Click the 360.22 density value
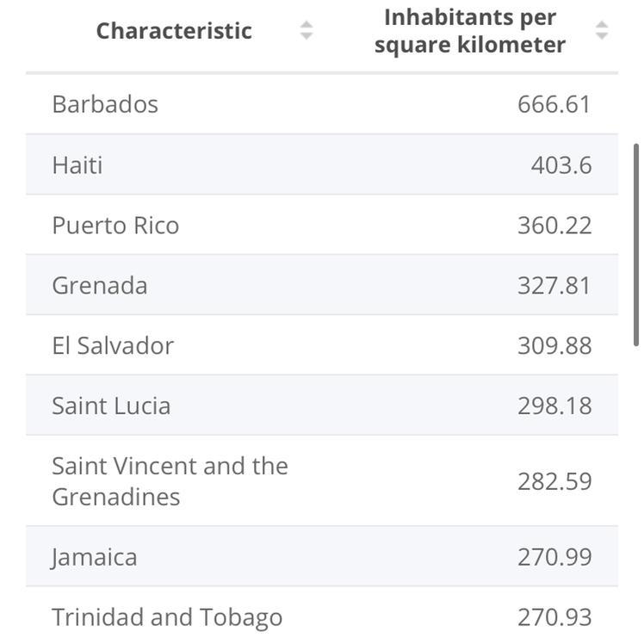The image size is (644, 644). click(x=554, y=226)
